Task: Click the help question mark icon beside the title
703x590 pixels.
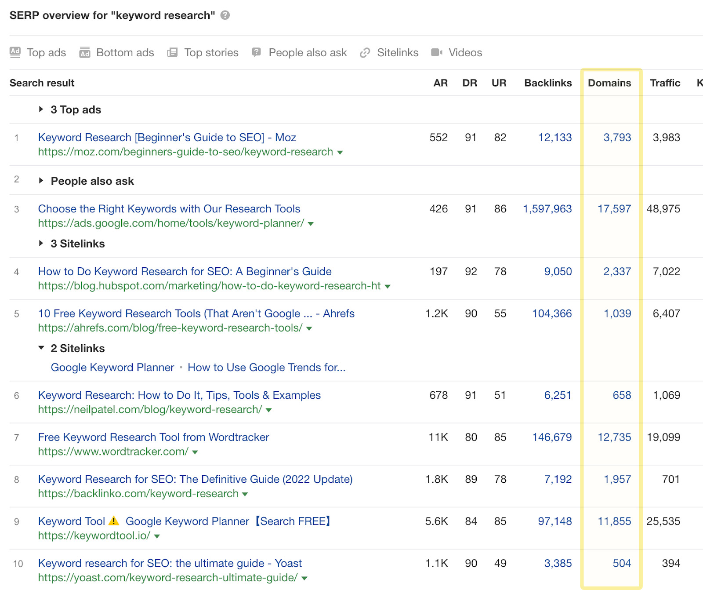Action: [225, 15]
